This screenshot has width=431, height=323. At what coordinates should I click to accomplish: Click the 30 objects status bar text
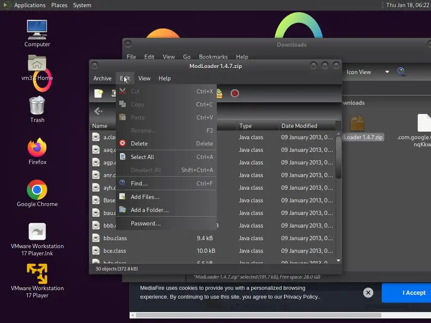click(117, 269)
